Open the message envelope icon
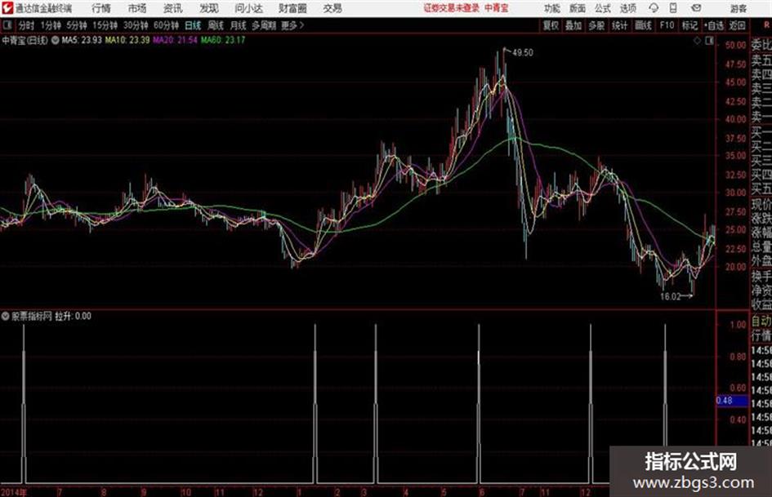Viewport: 772px width, 497px height. pyautogui.click(x=696, y=8)
